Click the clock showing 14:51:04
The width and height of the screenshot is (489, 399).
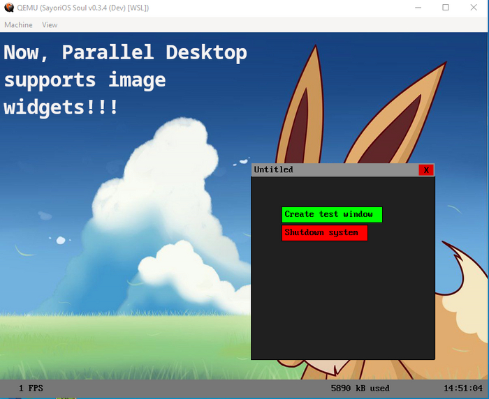coord(463,388)
